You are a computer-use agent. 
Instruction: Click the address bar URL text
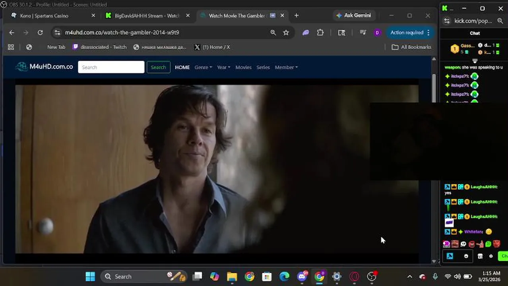122,33
